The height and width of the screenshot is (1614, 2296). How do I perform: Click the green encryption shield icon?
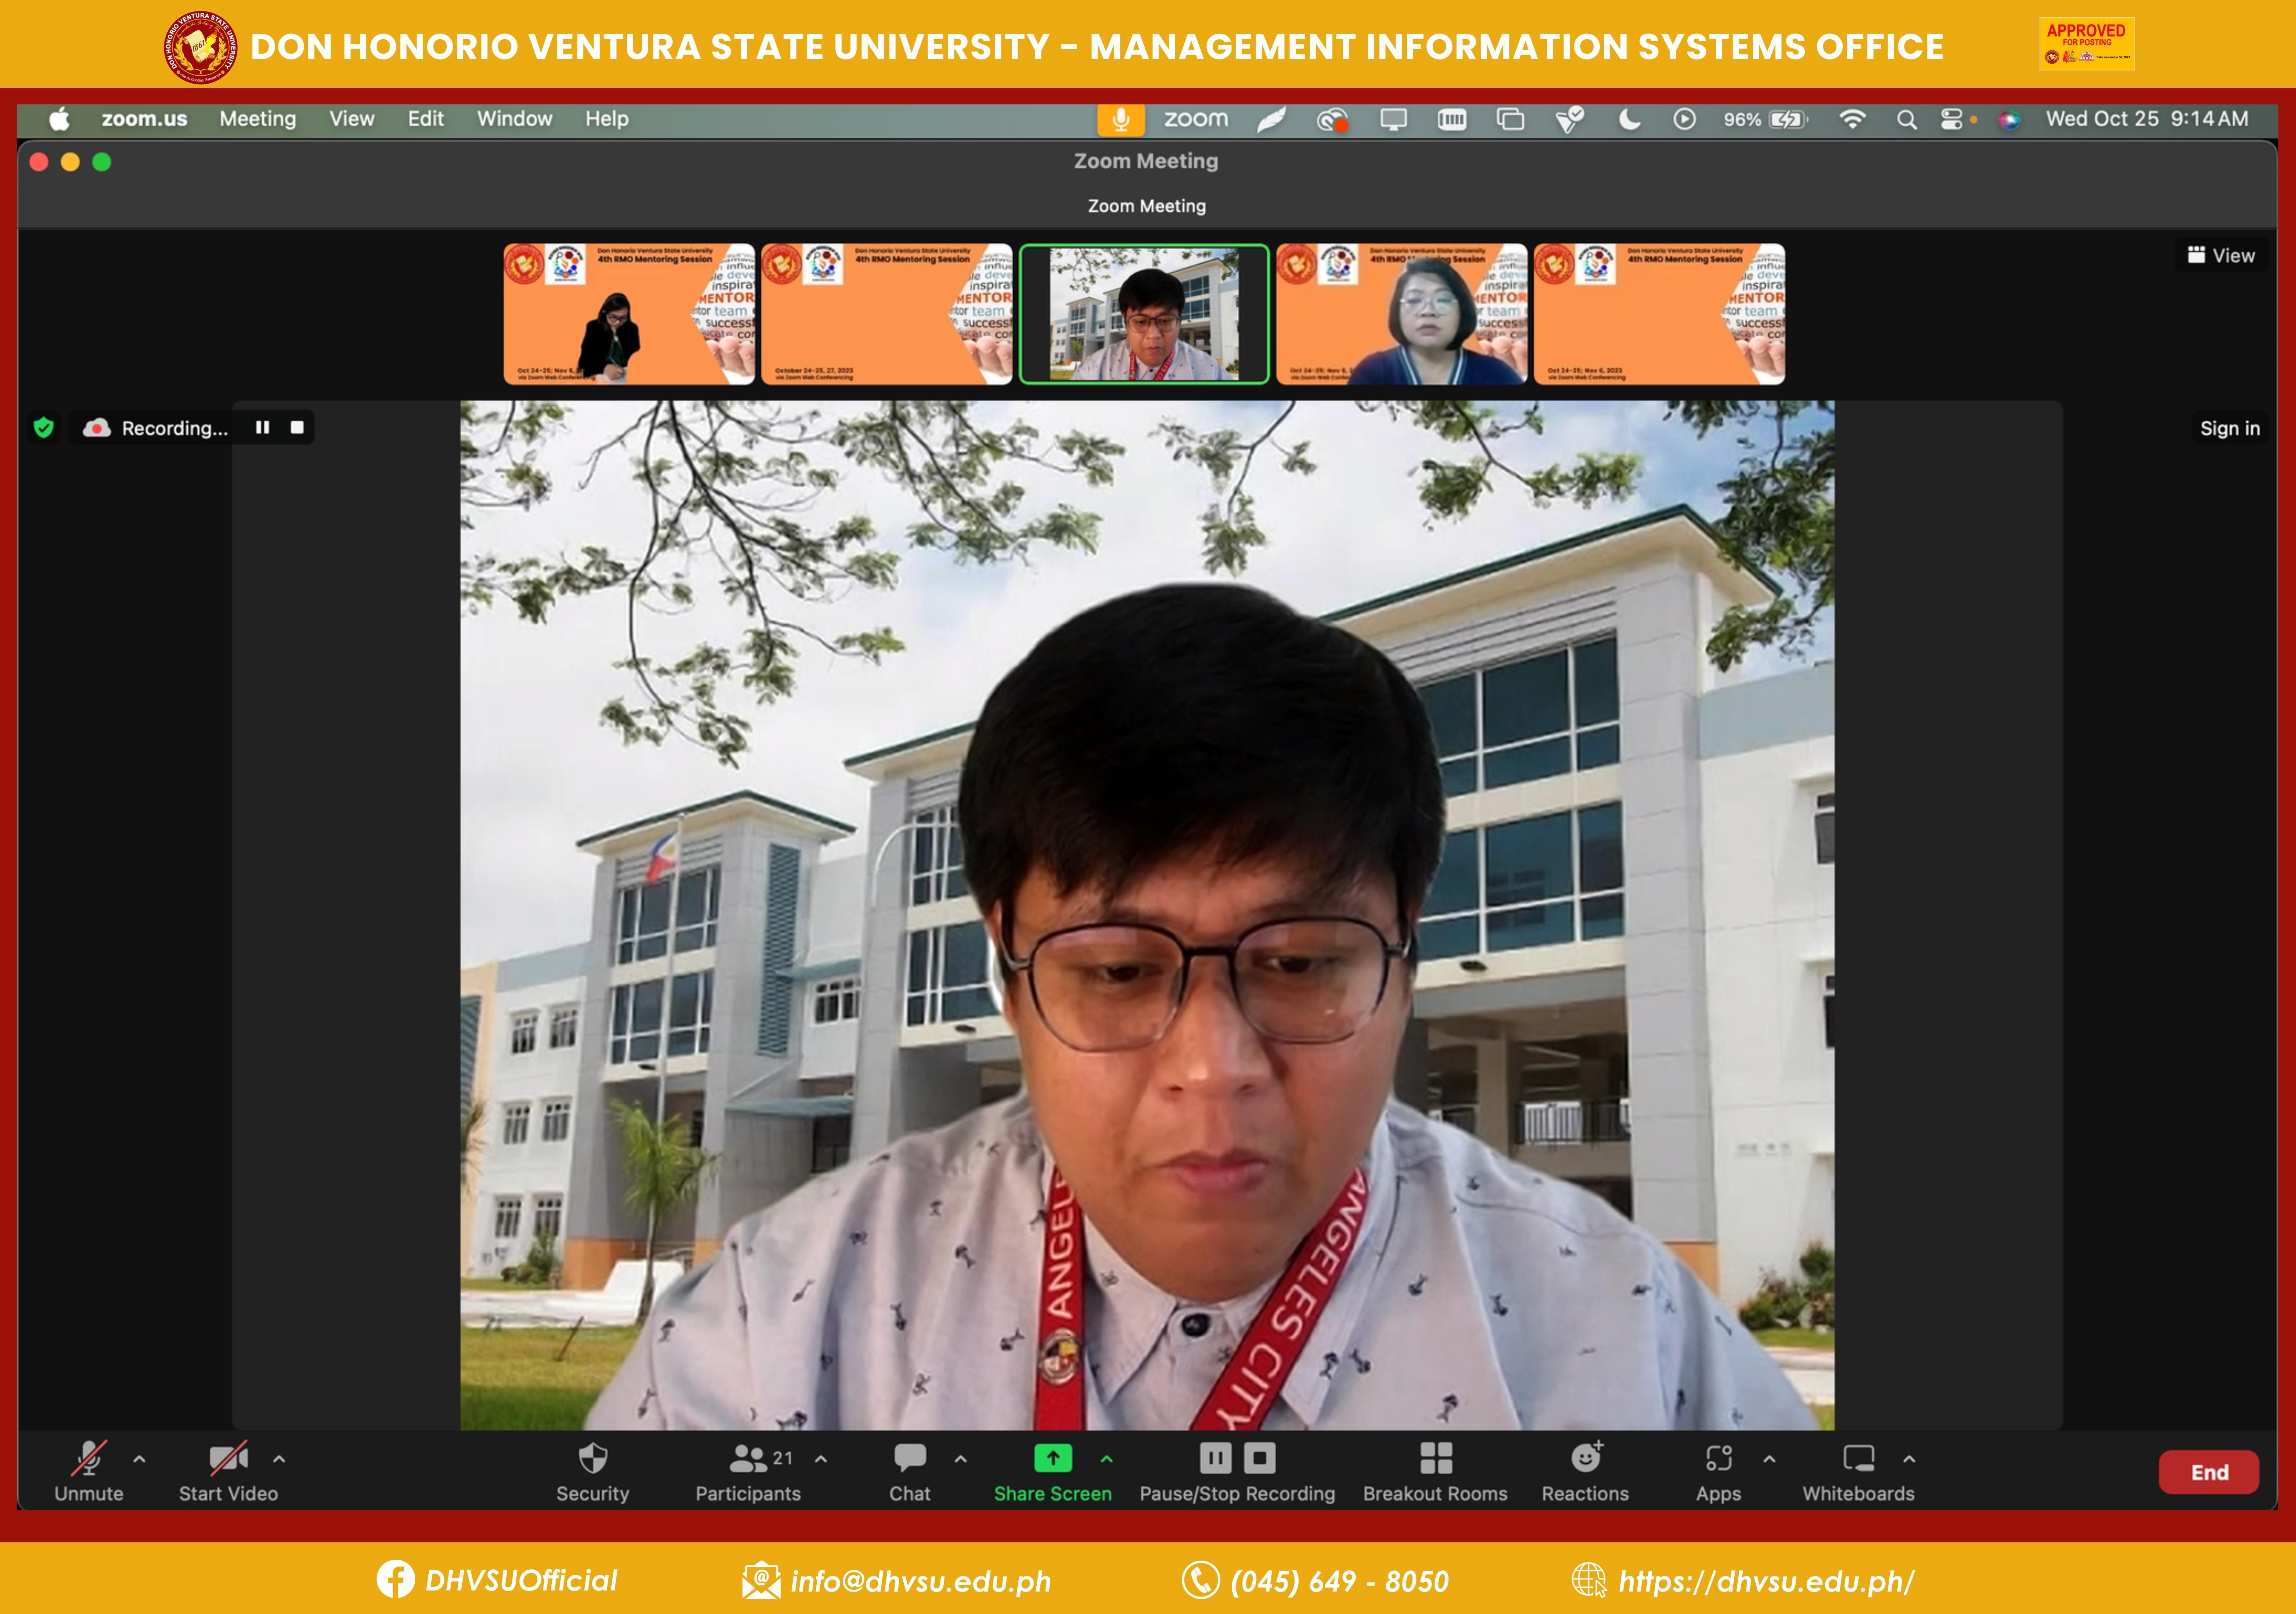click(x=43, y=428)
